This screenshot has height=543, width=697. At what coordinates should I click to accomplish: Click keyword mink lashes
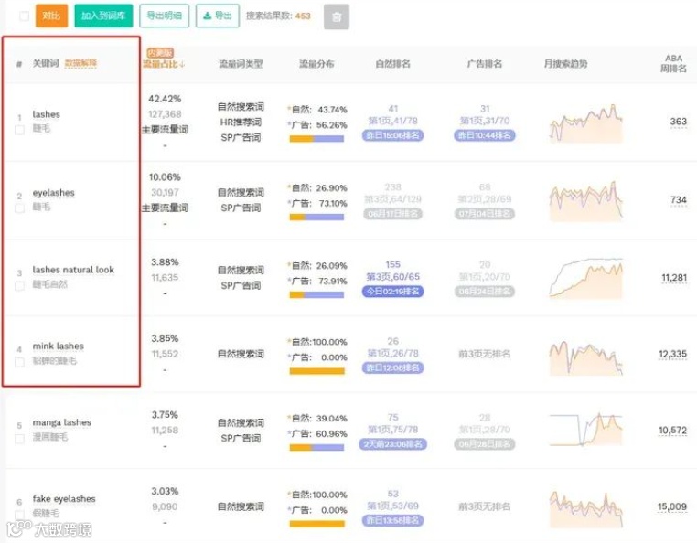(x=59, y=346)
